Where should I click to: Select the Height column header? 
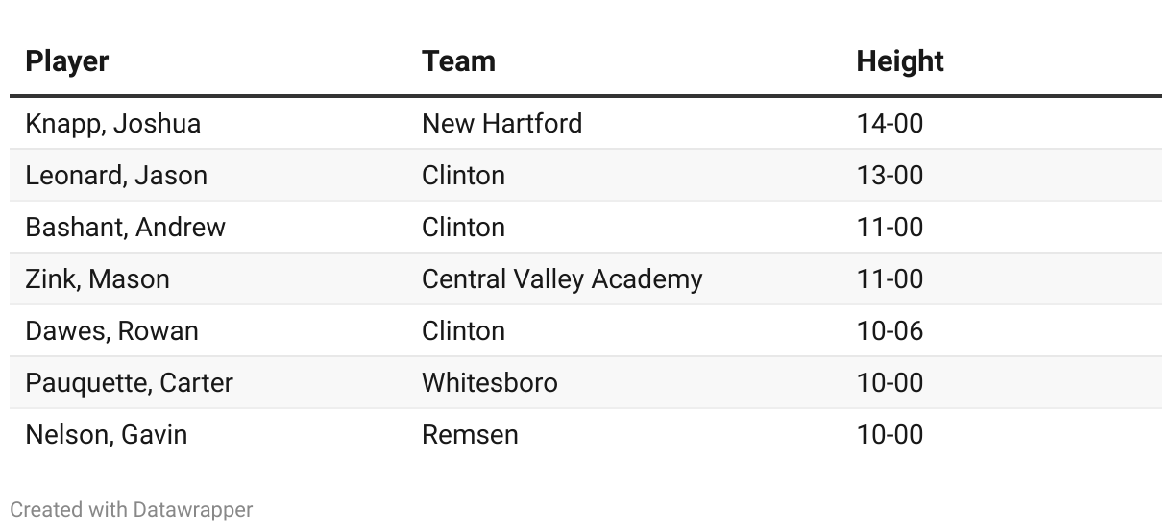tap(899, 61)
